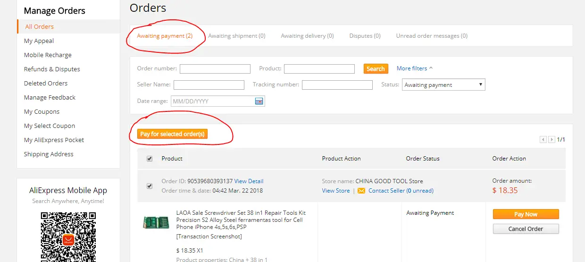This screenshot has height=262, width=585.
Task: Click the envelope Contact Seller icon
Action: click(361, 191)
